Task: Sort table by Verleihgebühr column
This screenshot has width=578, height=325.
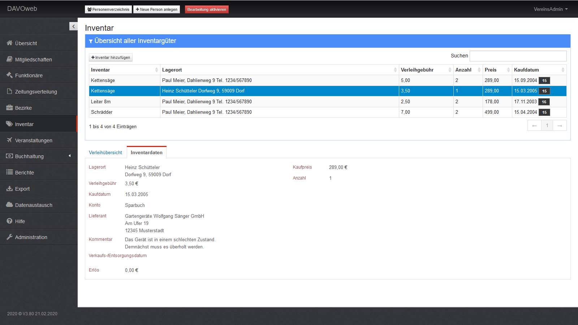Action: pyautogui.click(x=426, y=70)
